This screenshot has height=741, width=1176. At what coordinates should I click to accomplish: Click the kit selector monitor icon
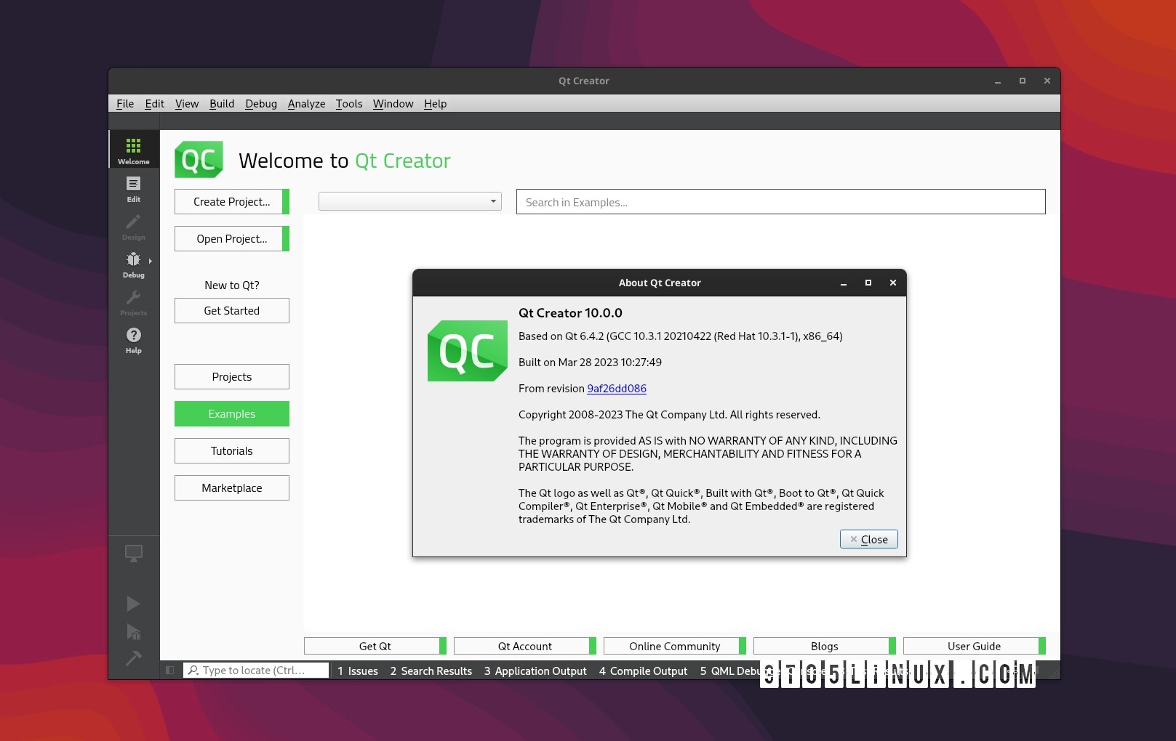[x=133, y=553]
